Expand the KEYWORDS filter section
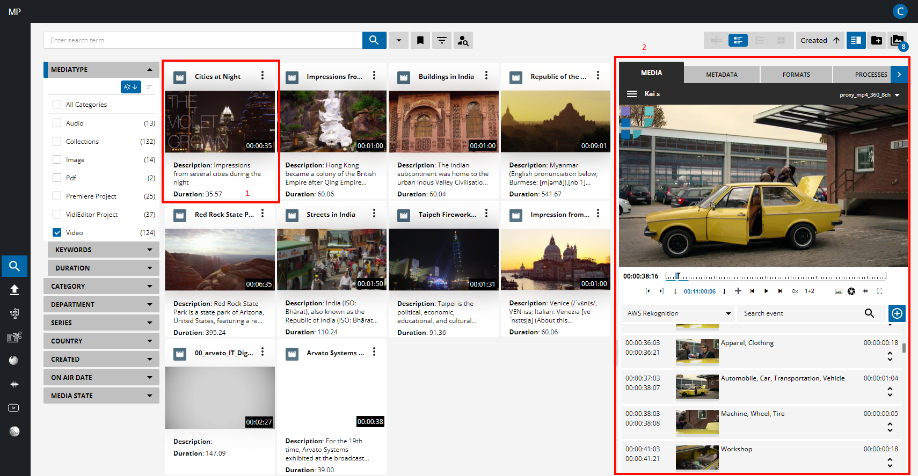 tap(103, 250)
